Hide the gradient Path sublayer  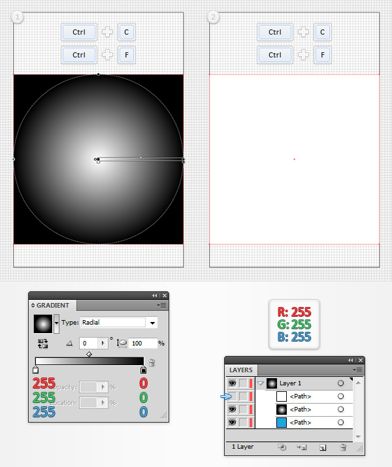pos(232,410)
